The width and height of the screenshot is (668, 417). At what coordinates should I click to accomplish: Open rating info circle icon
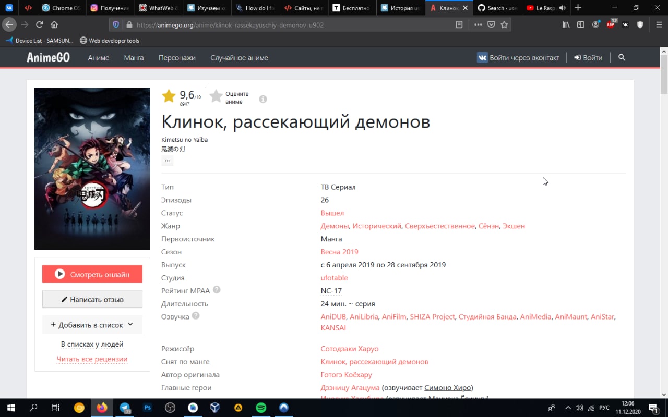click(x=263, y=99)
